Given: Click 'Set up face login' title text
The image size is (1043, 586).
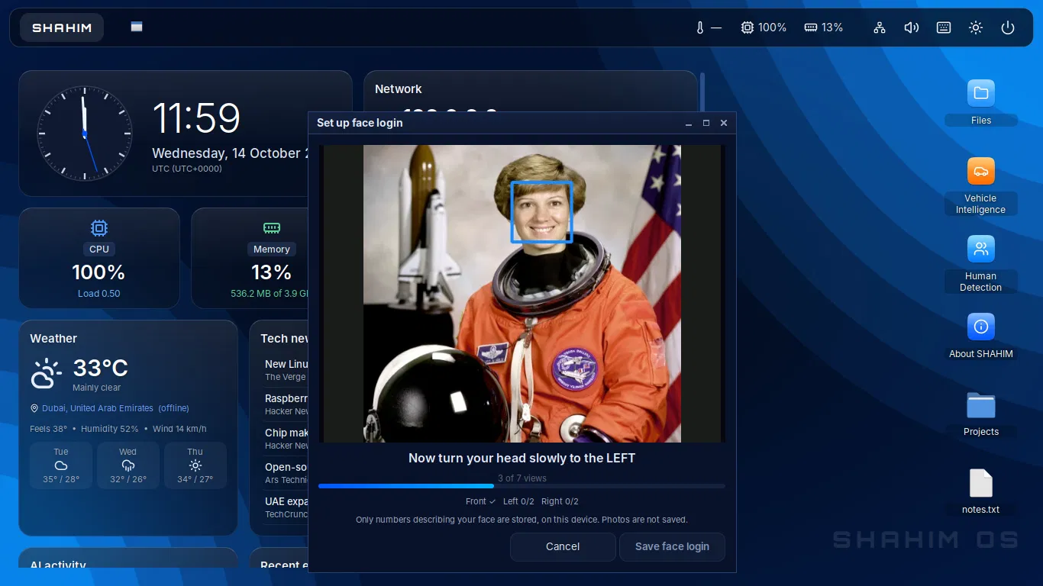Looking at the screenshot, I should pyautogui.click(x=360, y=123).
